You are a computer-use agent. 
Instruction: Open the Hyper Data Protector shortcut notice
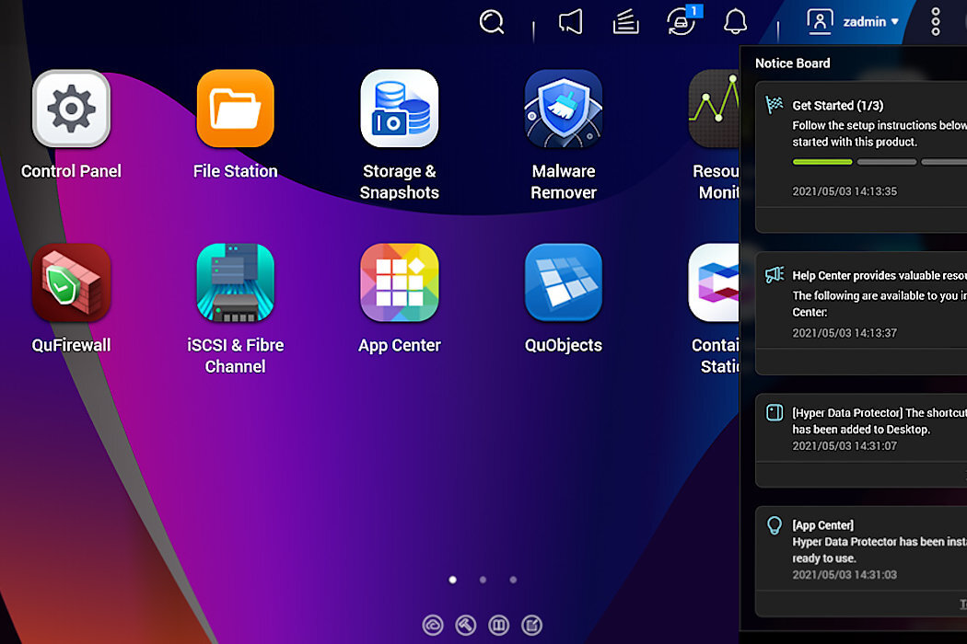[x=861, y=441]
